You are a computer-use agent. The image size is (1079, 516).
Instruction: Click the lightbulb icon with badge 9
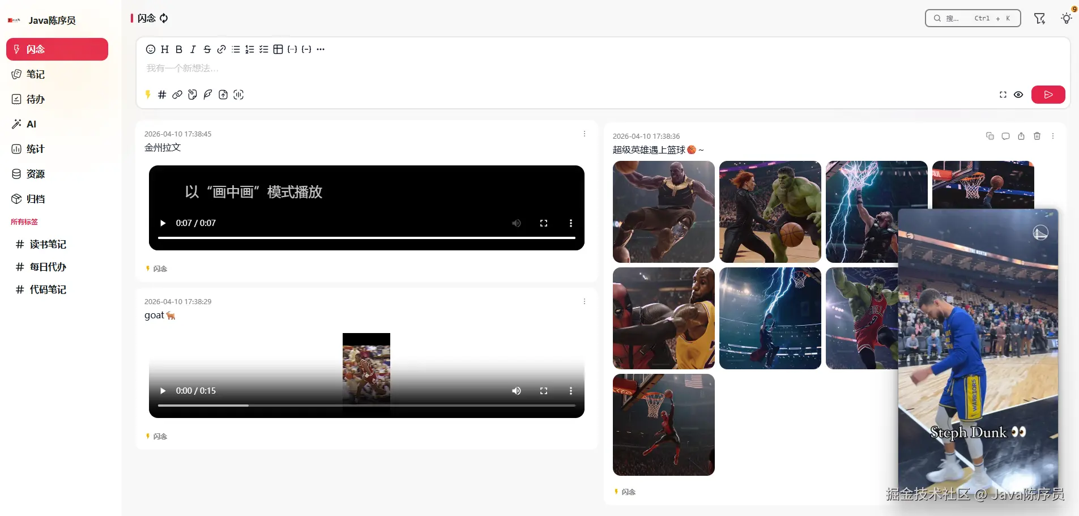click(x=1067, y=18)
